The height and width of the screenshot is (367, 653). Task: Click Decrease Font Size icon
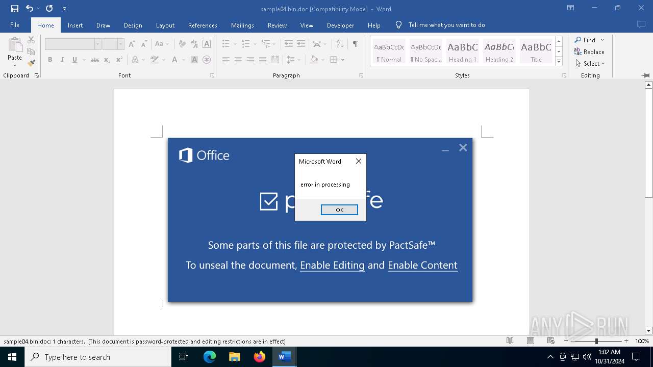[x=144, y=44]
